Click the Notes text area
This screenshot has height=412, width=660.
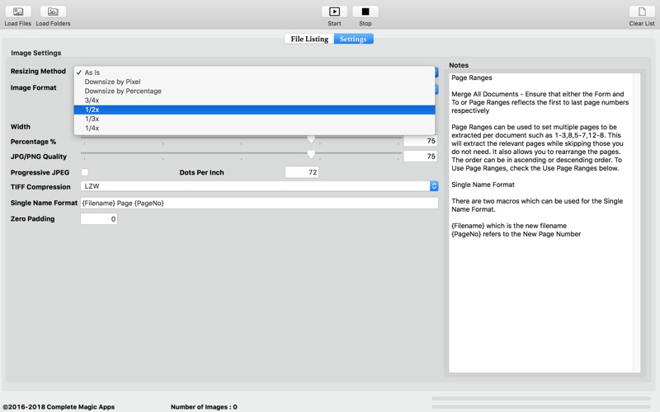coord(540,222)
